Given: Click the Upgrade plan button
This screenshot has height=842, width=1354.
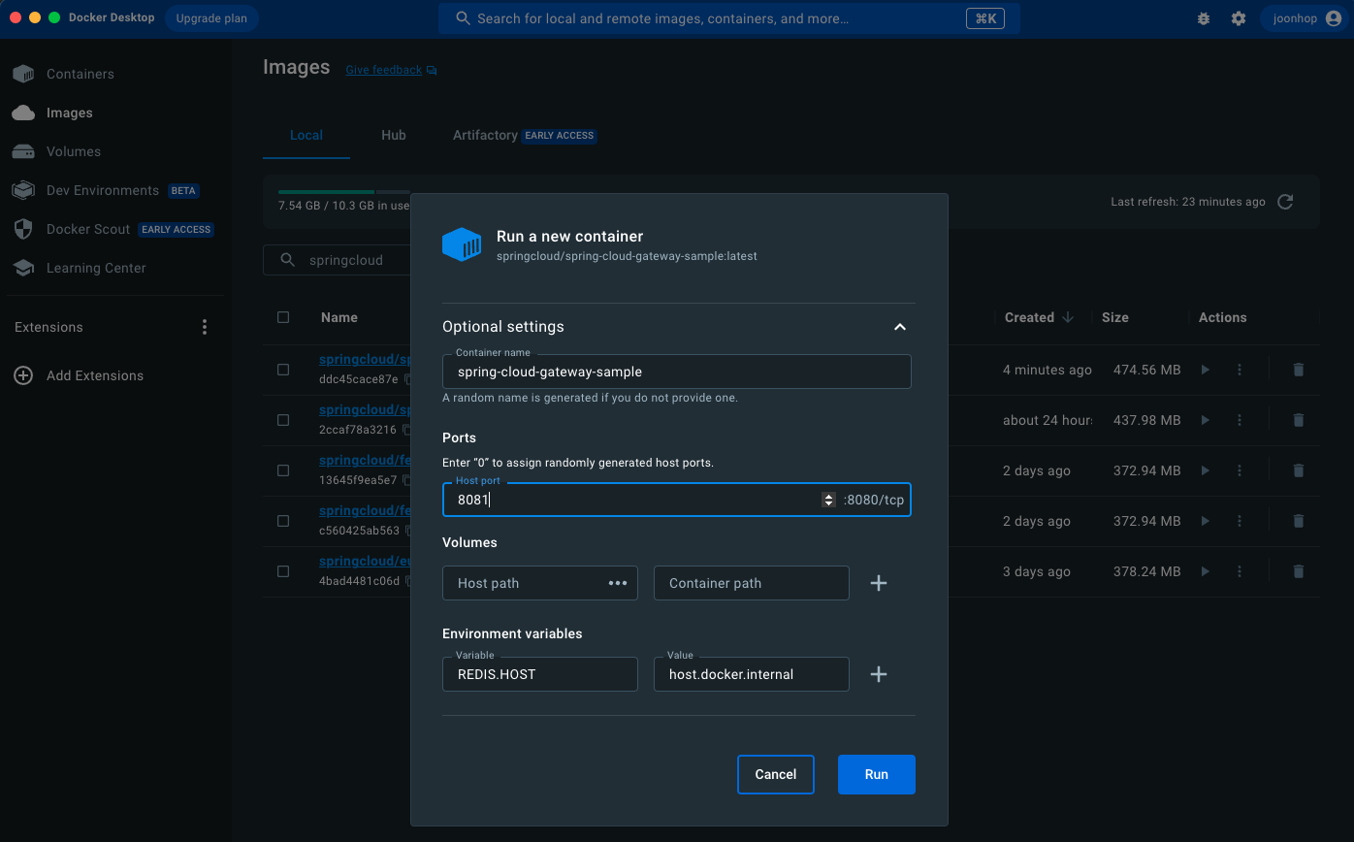Looking at the screenshot, I should (x=211, y=18).
